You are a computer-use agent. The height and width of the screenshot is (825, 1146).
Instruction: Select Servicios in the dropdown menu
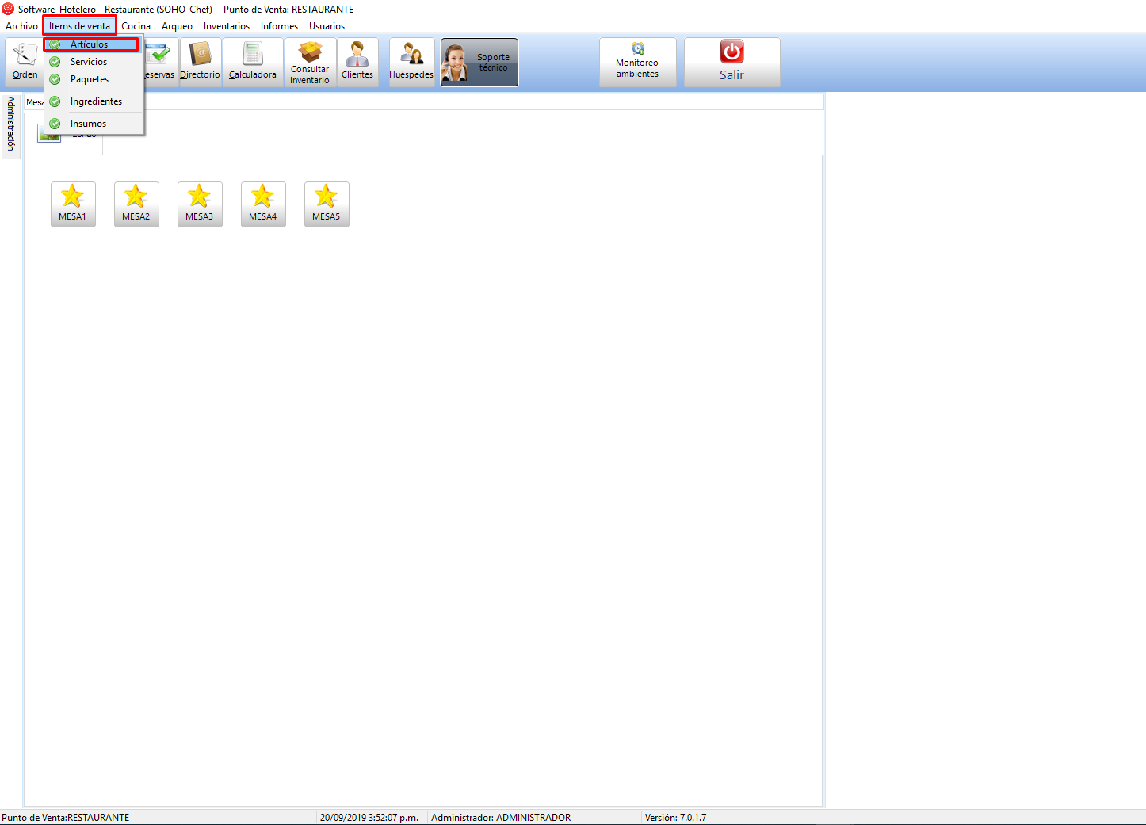pos(89,62)
